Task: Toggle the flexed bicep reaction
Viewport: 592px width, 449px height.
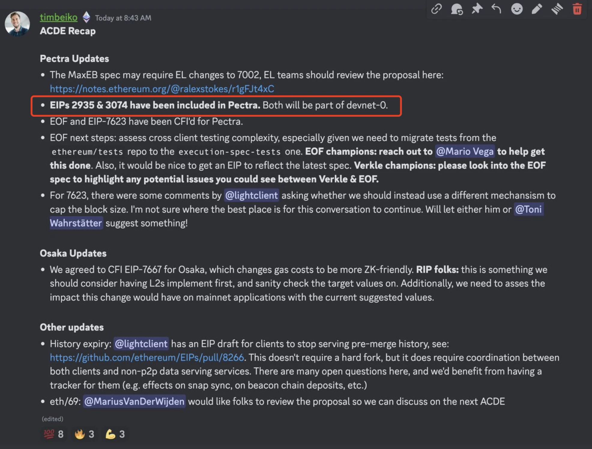Action: point(115,434)
